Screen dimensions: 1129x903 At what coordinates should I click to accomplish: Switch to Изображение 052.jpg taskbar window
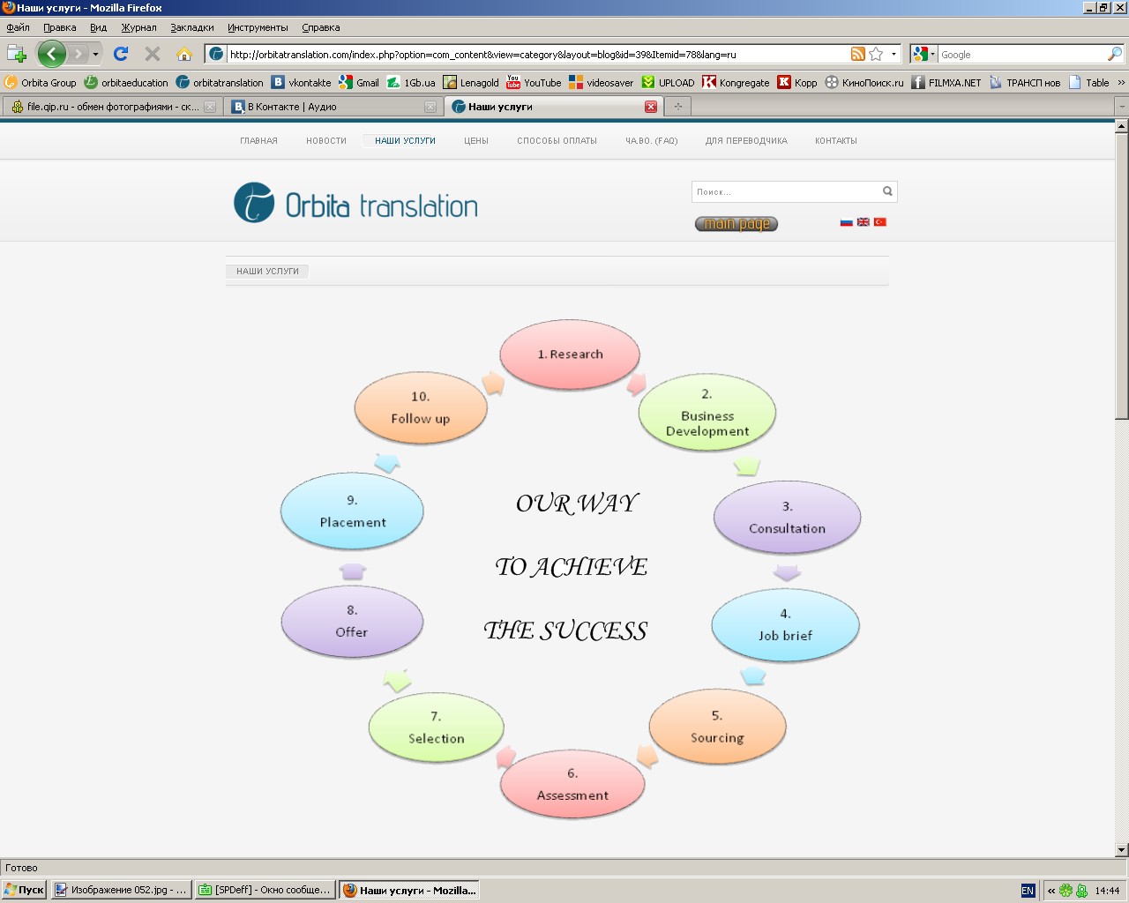tap(122, 891)
